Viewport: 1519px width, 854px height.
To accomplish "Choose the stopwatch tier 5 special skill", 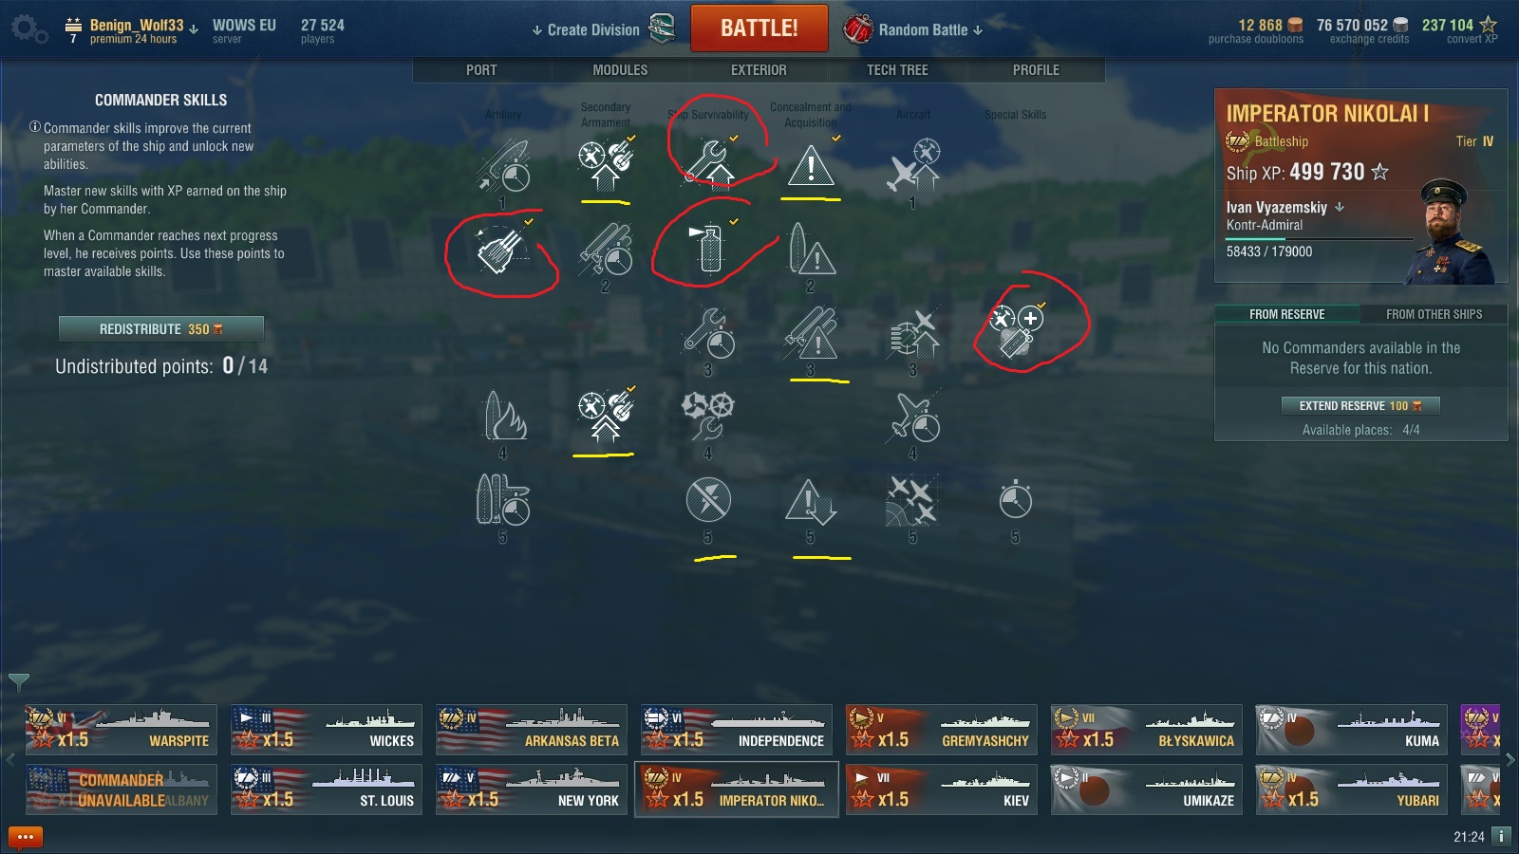I will [1015, 499].
